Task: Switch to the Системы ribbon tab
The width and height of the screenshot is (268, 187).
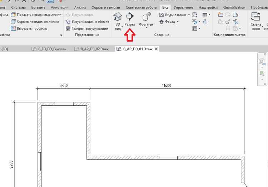Action: click(19, 7)
